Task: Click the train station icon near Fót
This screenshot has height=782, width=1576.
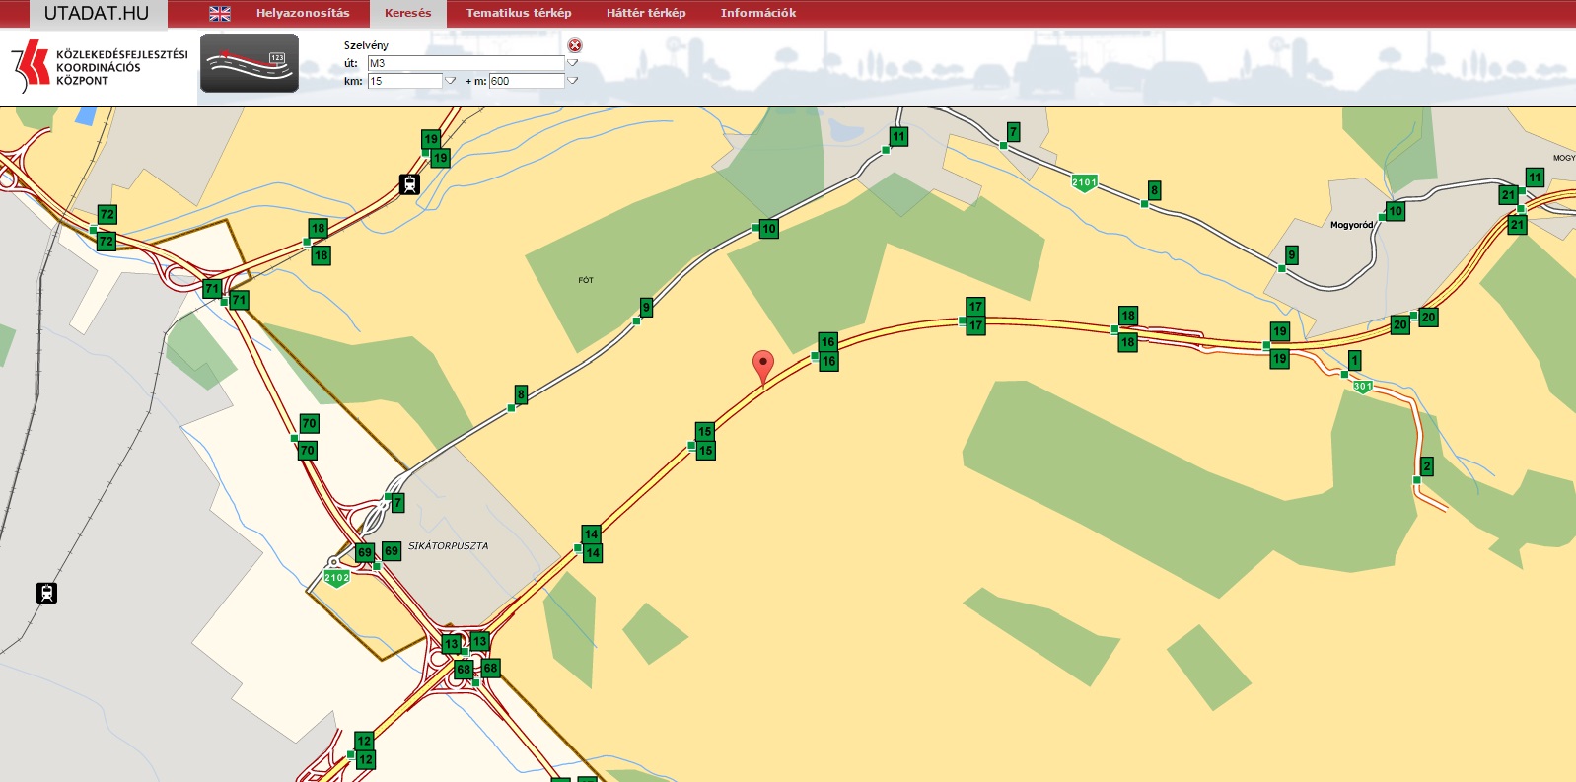Action: click(409, 184)
